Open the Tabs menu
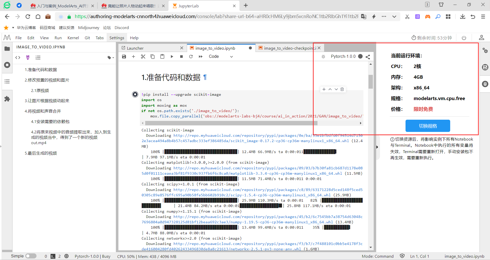This screenshot has height=260, width=490. tap(100, 38)
